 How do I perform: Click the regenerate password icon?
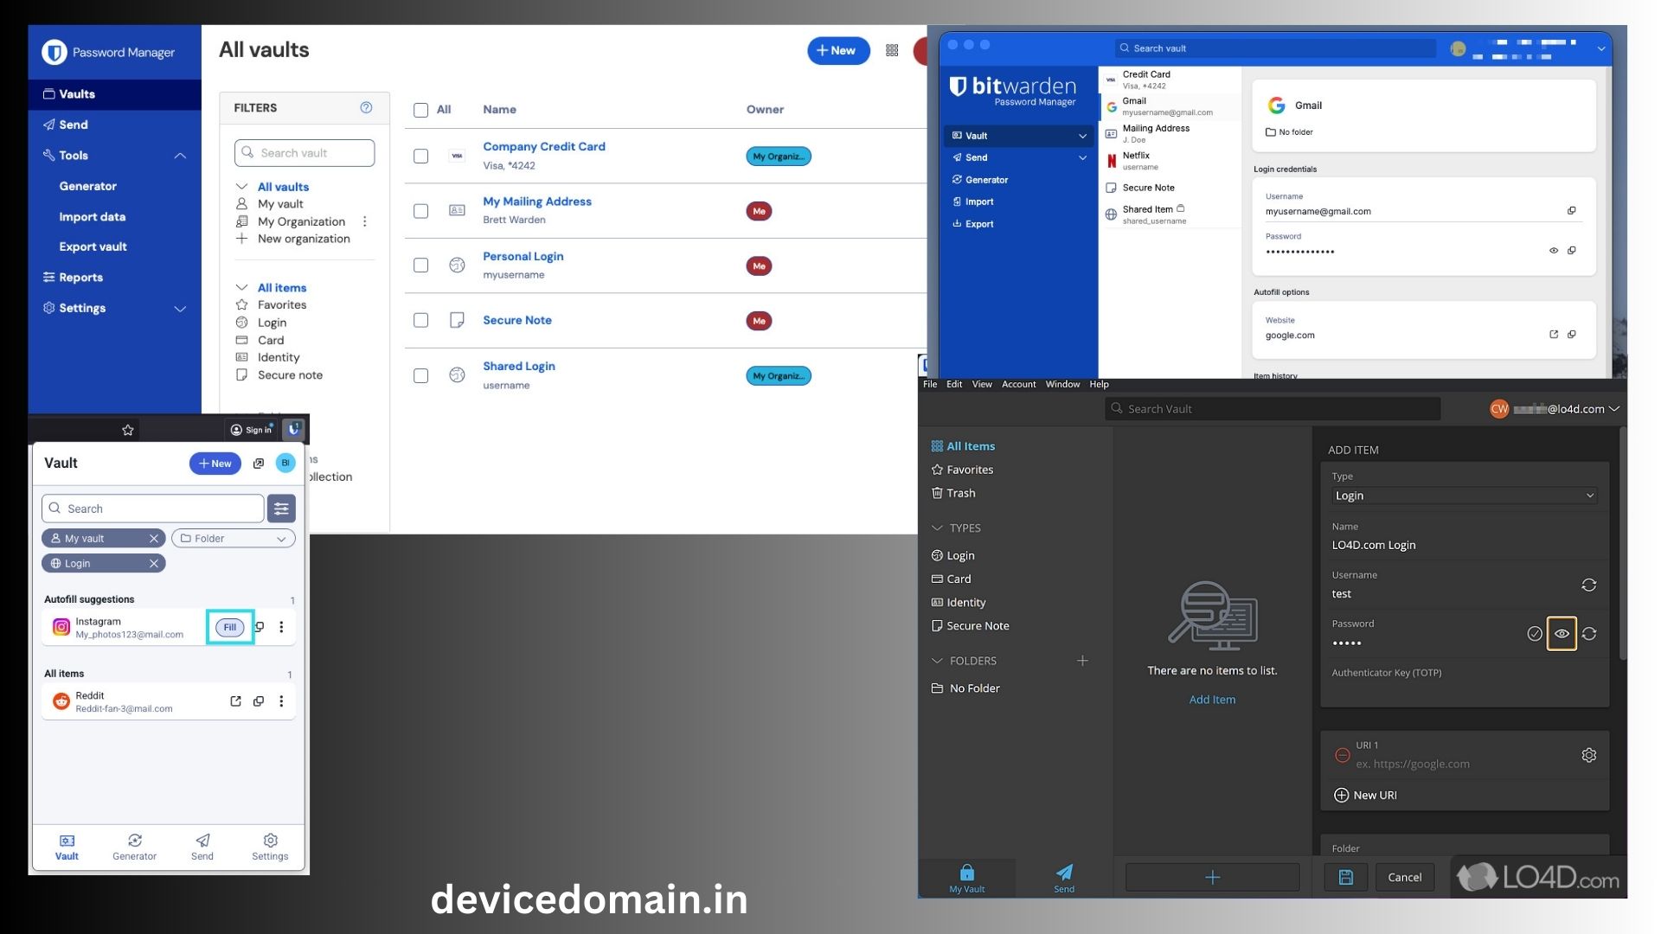coord(1589,634)
